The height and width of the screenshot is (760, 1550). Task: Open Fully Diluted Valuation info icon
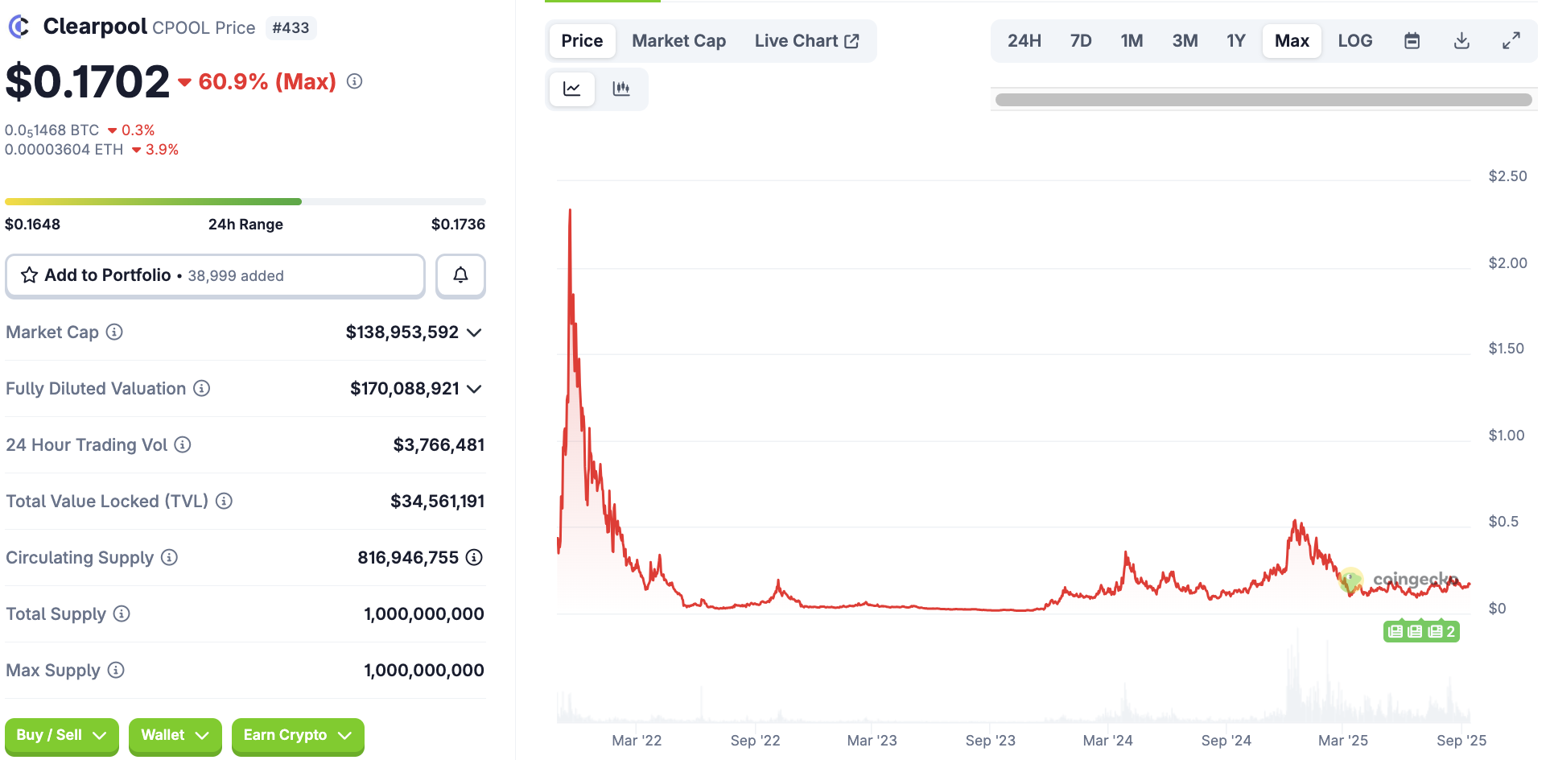click(202, 388)
